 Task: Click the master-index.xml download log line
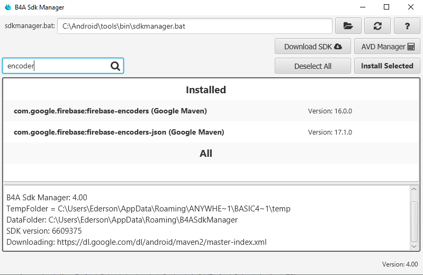click(137, 242)
